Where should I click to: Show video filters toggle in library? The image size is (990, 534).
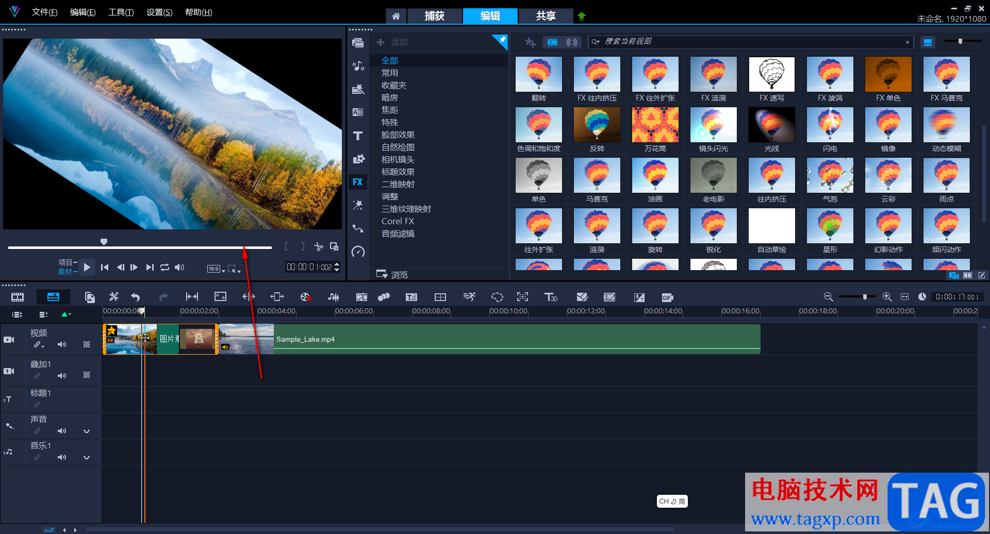point(552,42)
